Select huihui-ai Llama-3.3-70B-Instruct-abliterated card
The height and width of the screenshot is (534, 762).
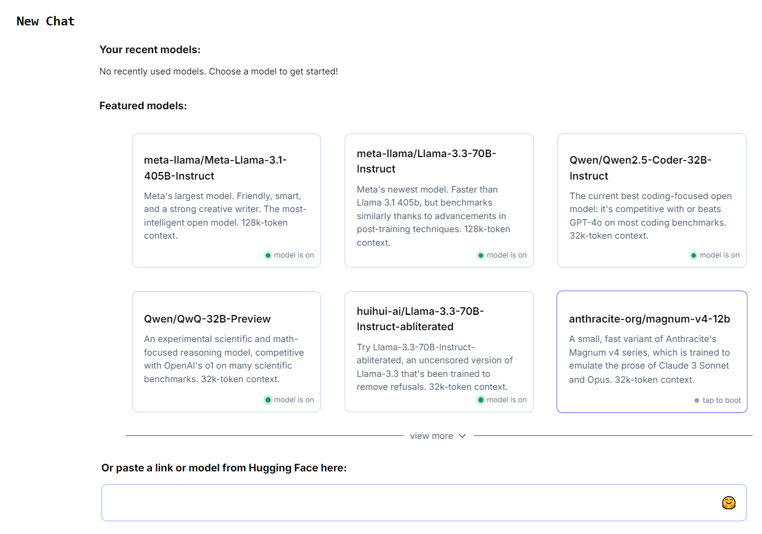(x=439, y=351)
